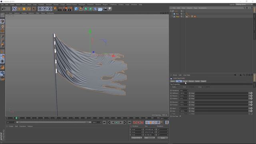Screen dimensions: 256x144
Task: Go to end of animation
Action: tap(130, 122)
